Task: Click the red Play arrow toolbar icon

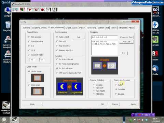Action: pyautogui.click(x=30, y=10)
